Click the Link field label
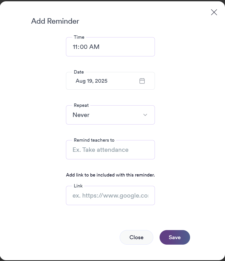Screen dimensions: 225x261 coord(78,186)
